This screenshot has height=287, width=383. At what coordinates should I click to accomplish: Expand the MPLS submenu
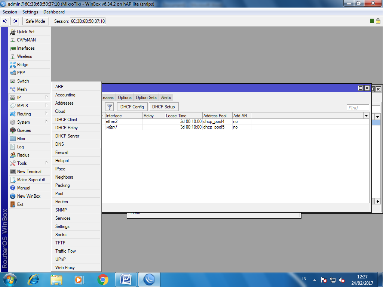point(46,105)
